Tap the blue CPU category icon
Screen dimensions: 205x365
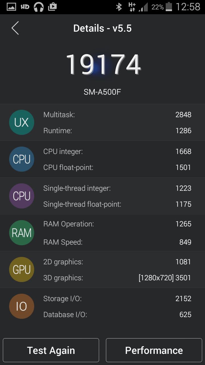point(22,159)
